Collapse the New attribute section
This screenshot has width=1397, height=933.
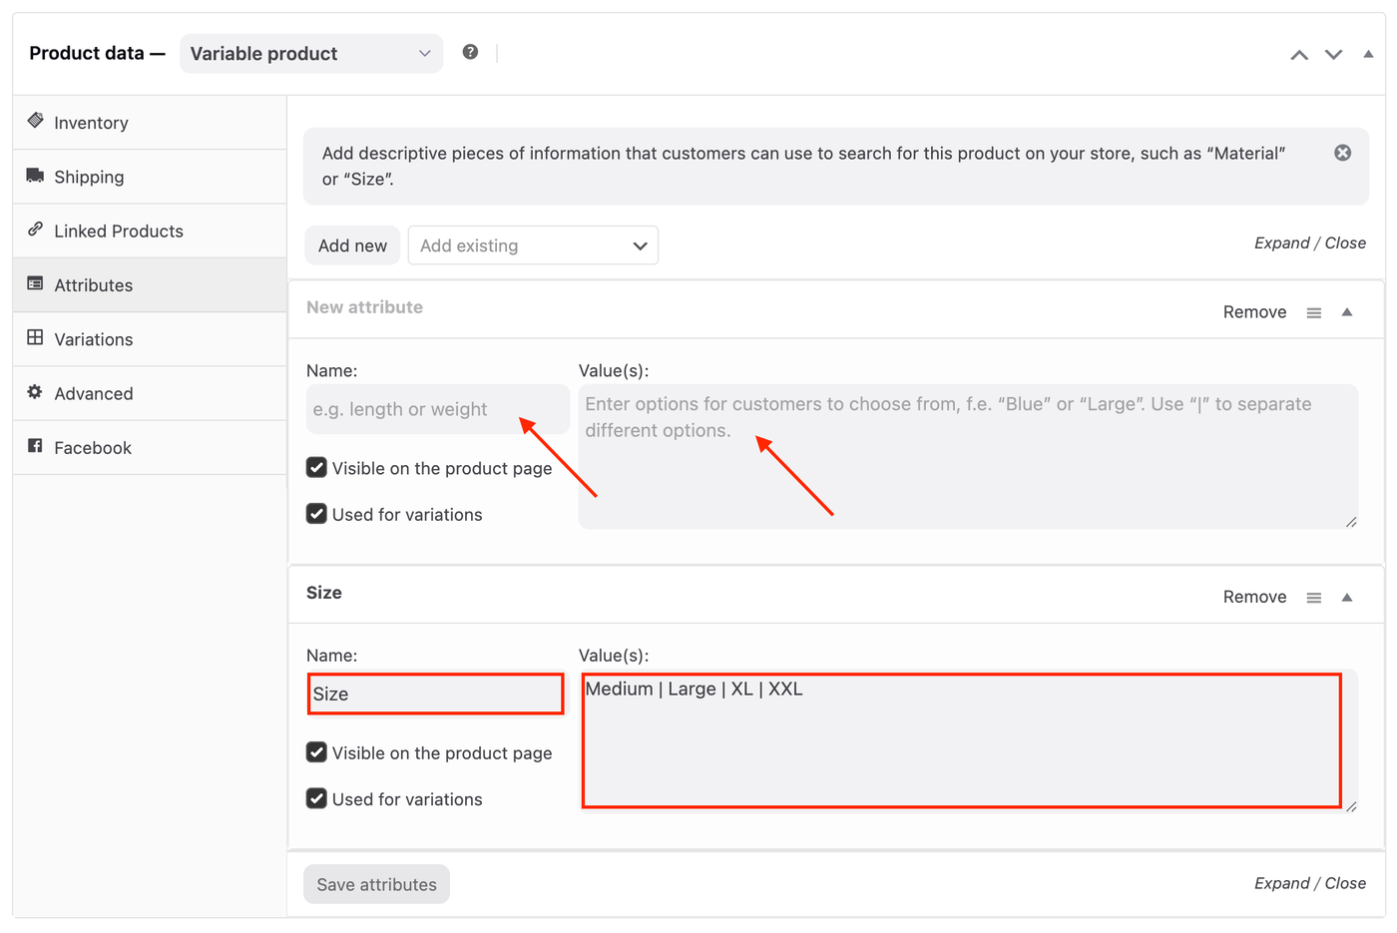(x=1347, y=312)
